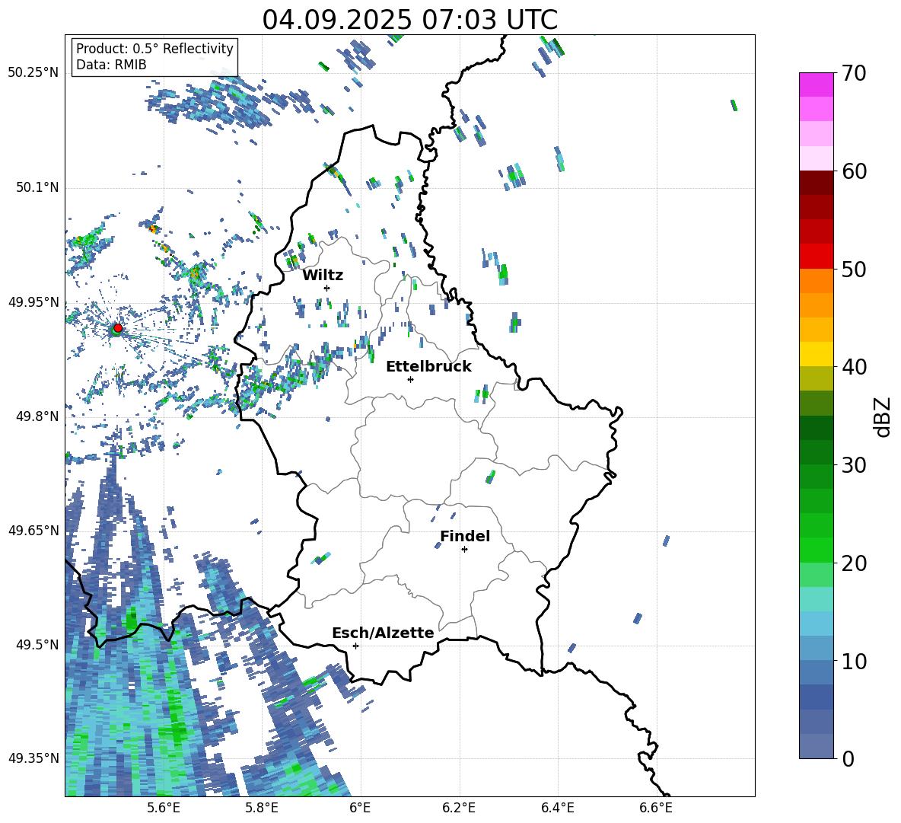Click the bright red colorbar swatch above 50

(x=816, y=257)
